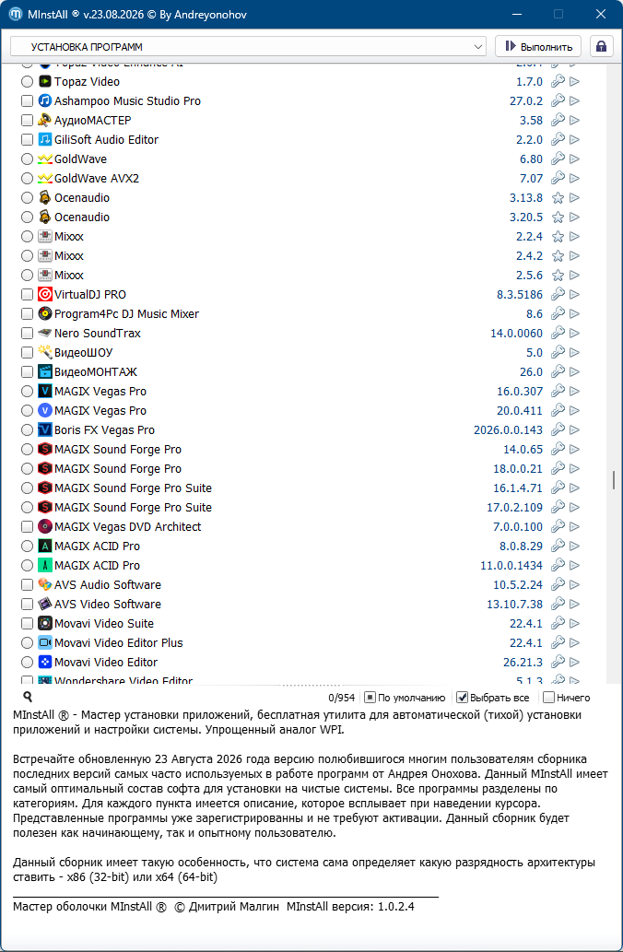Open the УСТАНОВКА ПРОГРАММ dropdown
Viewport: 623px width, 952px height.
[248, 47]
